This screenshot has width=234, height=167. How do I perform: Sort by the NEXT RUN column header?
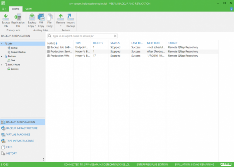tap(153, 43)
